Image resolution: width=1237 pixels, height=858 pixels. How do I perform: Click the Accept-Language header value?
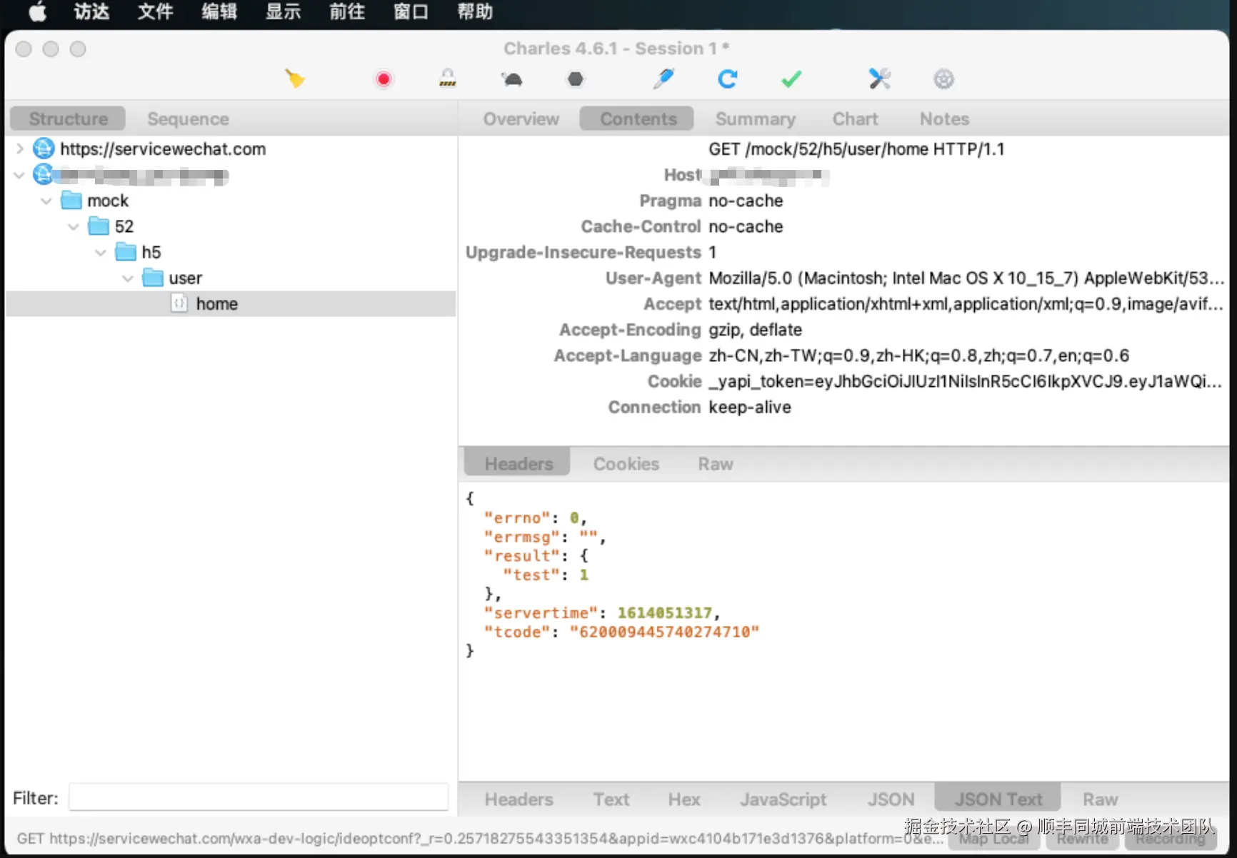918,355
